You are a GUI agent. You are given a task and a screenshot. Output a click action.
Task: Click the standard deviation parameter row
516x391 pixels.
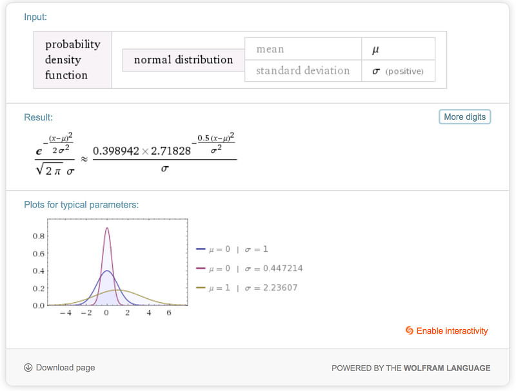click(340, 71)
